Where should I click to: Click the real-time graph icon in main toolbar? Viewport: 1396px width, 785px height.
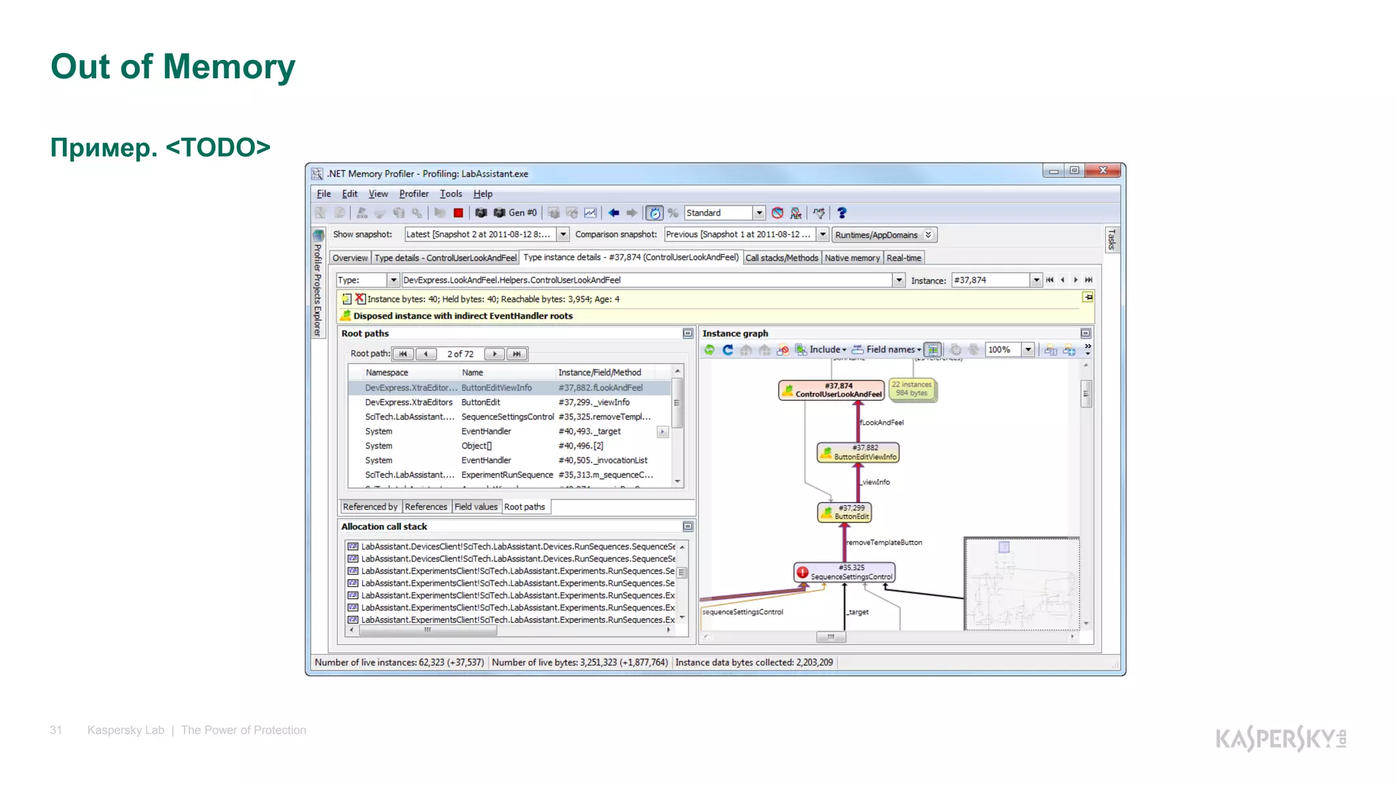pyautogui.click(x=590, y=213)
